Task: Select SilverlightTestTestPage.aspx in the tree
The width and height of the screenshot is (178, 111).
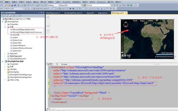Action: pyautogui.click(x=21, y=74)
